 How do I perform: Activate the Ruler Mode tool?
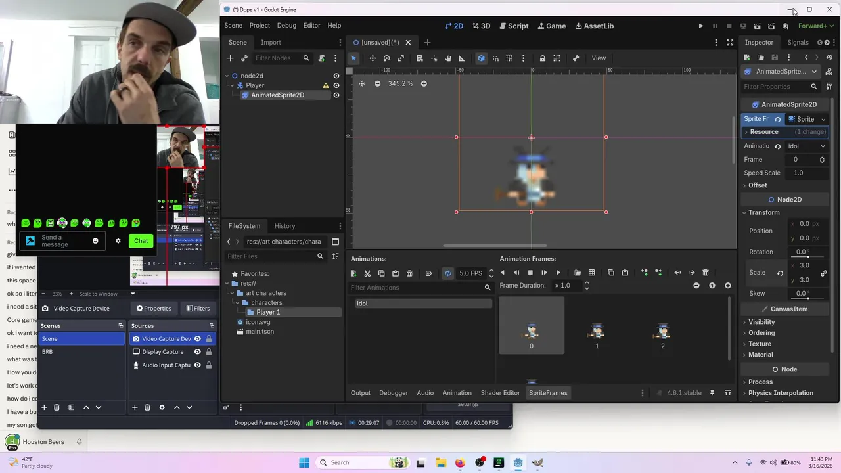pyautogui.click(x=461, y=58)
